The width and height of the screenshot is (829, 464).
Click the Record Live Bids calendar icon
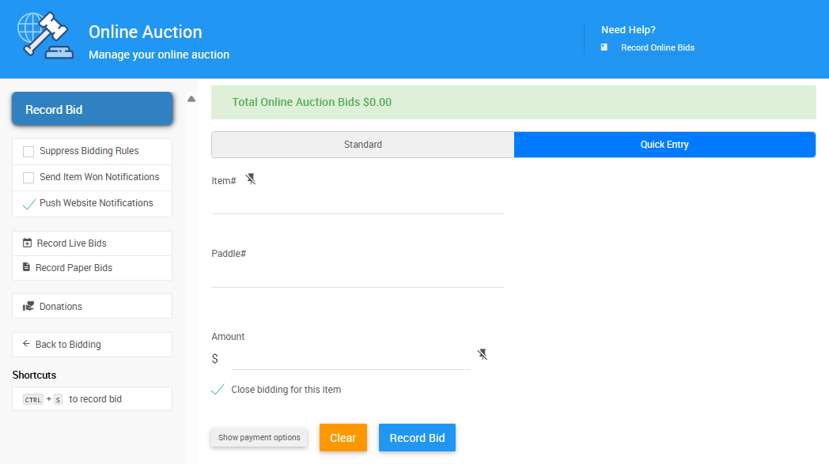[x=28, y=243]
